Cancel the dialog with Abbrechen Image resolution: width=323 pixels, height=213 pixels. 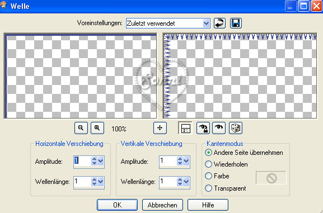[162, 205]
